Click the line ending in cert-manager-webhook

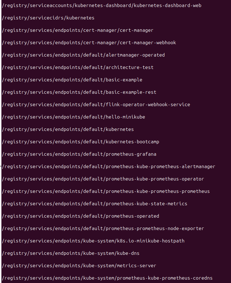[x=89, y=43]
